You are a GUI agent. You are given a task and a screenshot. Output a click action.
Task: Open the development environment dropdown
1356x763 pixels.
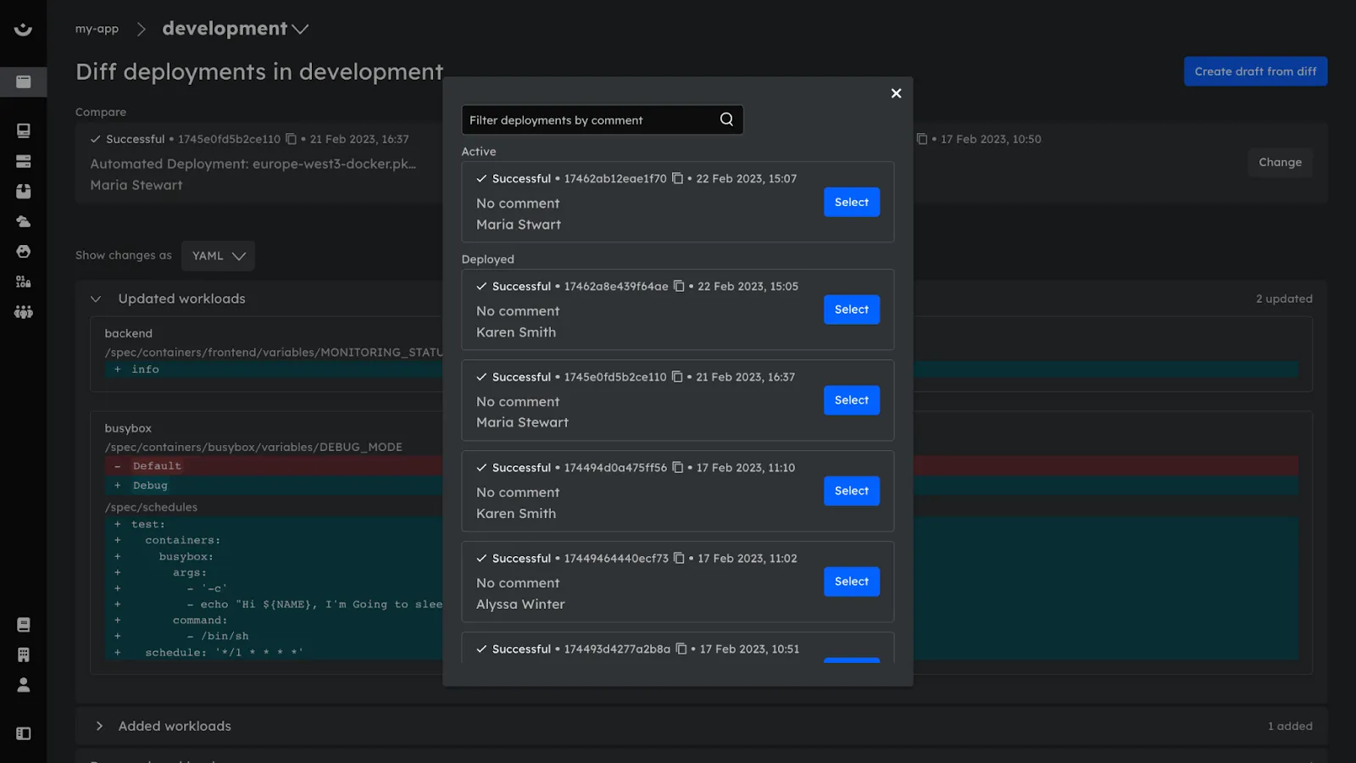click(301, 28)
